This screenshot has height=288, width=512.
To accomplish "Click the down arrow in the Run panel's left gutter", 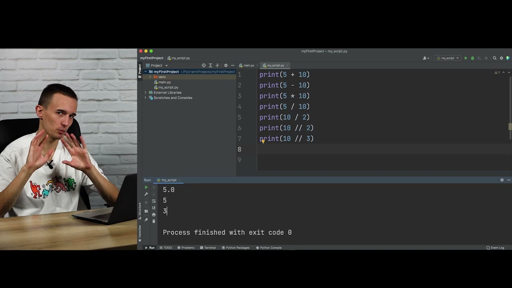I will point(154,194).
